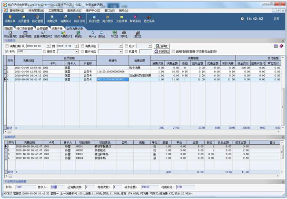This screenshot has height=199, width=287.
Task: Click 退出 icon in sub-toolbar
Action: coord(138,34)
